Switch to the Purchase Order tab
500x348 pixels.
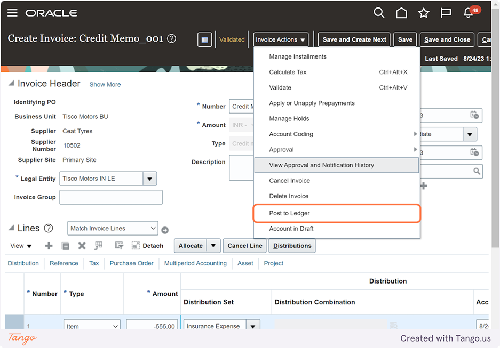pos(131,263)
